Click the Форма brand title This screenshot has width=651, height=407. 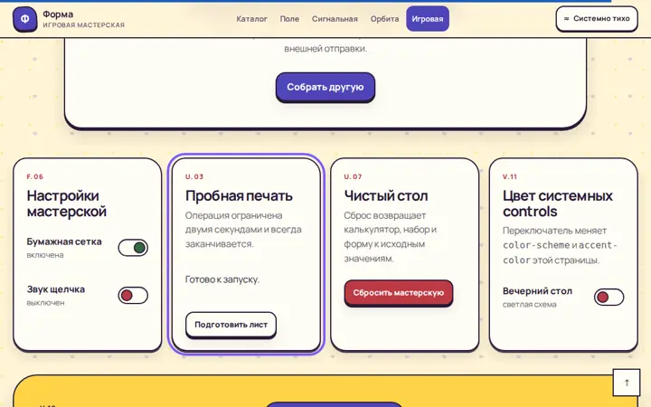[58, 14]
